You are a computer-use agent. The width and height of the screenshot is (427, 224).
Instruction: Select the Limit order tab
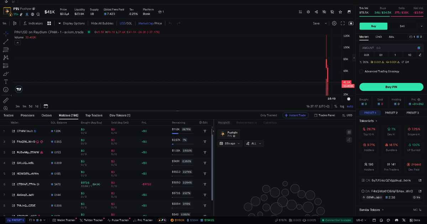point(379,37)
